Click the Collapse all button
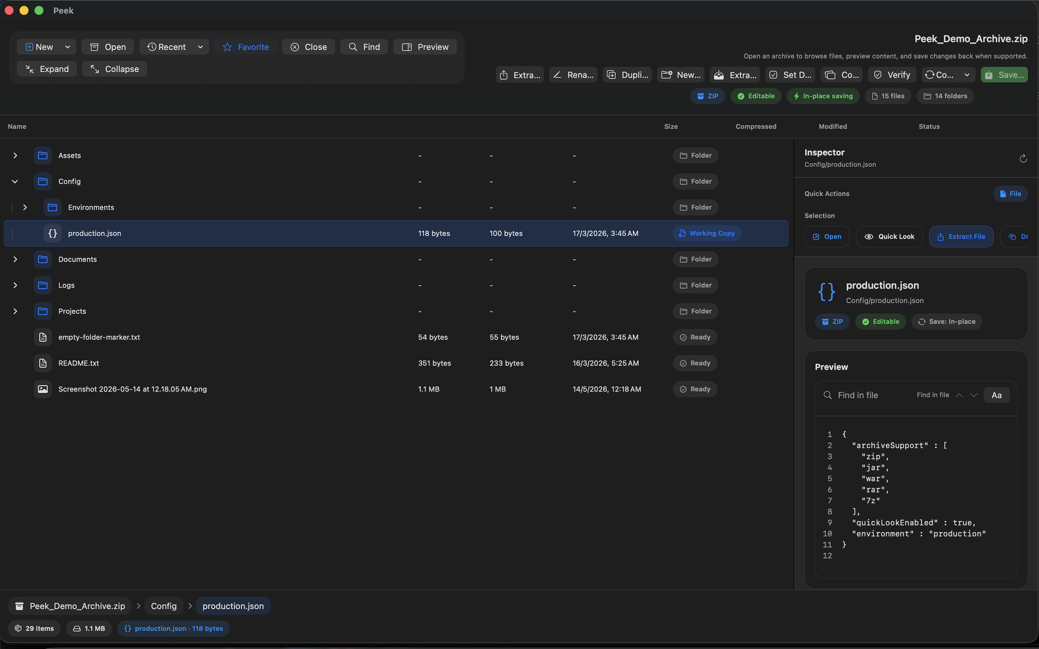Image resolution: width=1039 pixels, height=649 pixels. tap(115, 69)
